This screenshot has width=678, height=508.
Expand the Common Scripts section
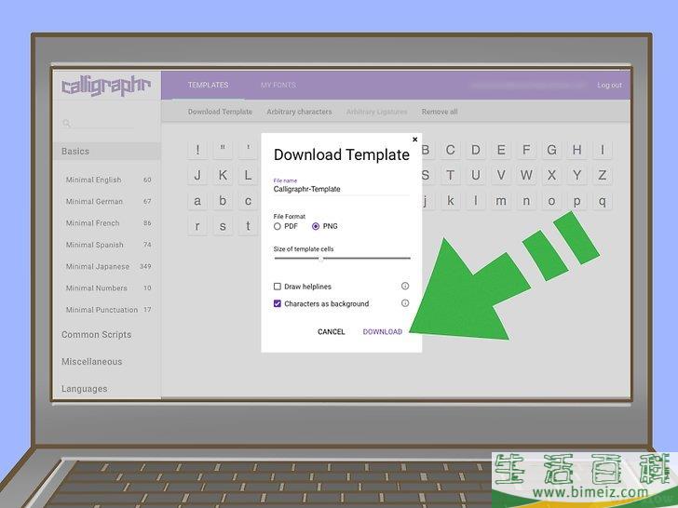click(x=96, y=335)
